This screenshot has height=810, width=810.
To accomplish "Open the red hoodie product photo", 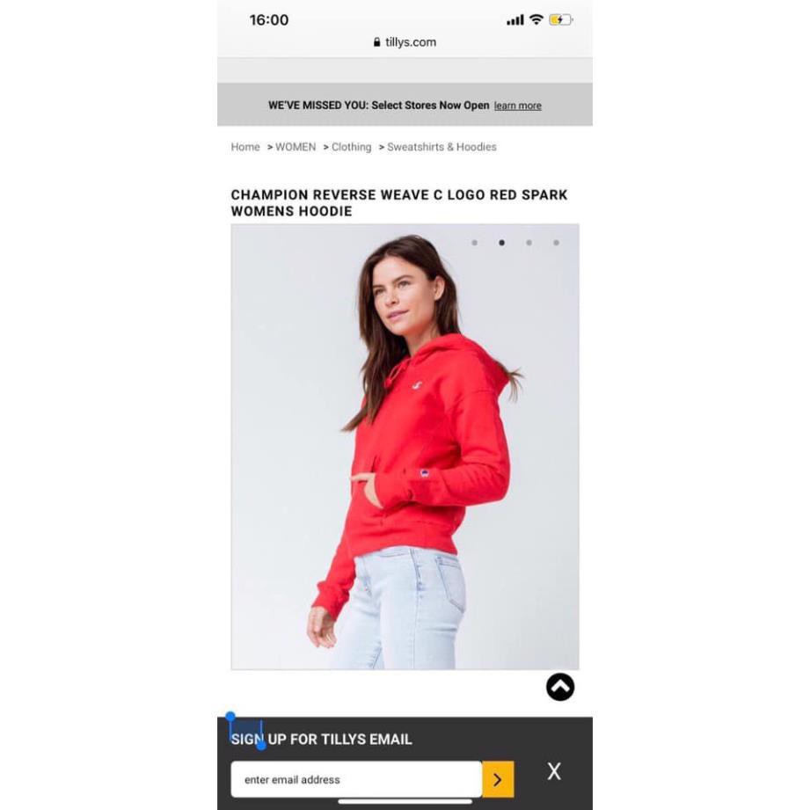I will [405, 447].
